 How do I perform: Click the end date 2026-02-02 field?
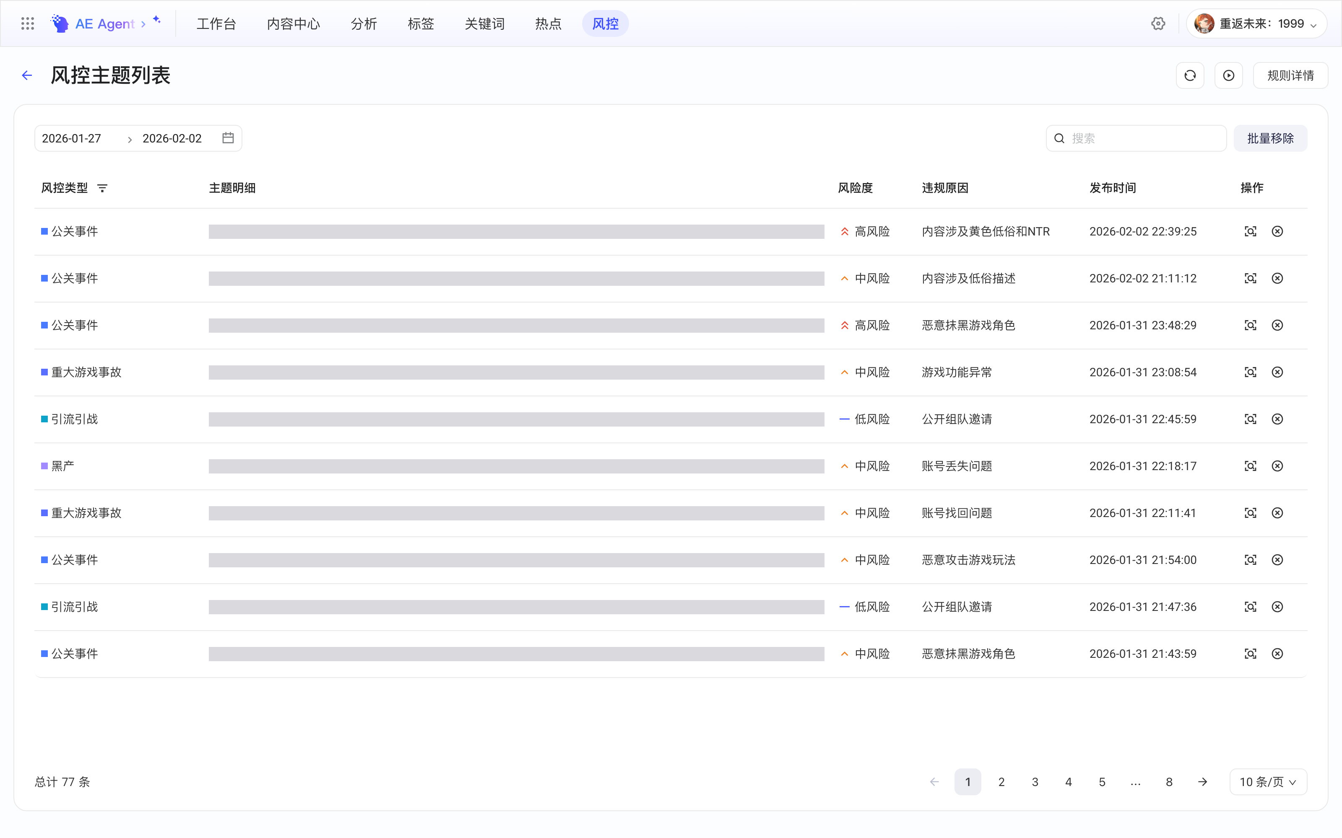tap(172, 139)
